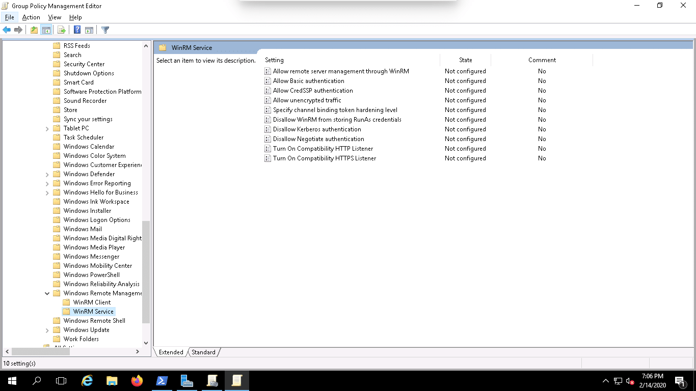Click the tree pane's horizontal scrollbar right arrow
The width and height of the screenshot is (696, 391).
138,352
